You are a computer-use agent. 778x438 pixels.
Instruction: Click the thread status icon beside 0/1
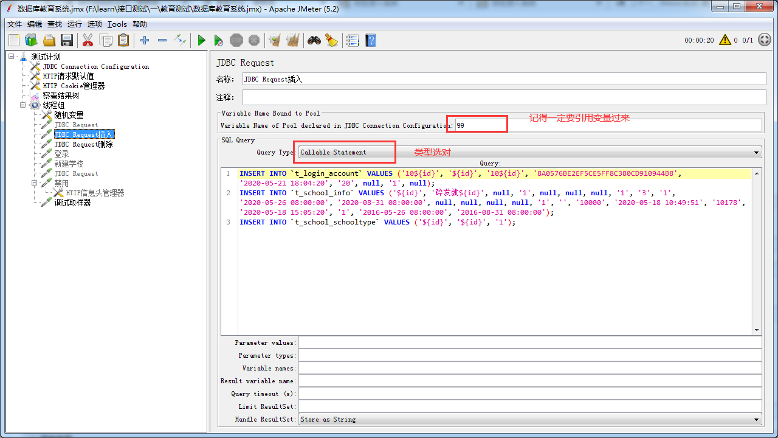point(764,40)
